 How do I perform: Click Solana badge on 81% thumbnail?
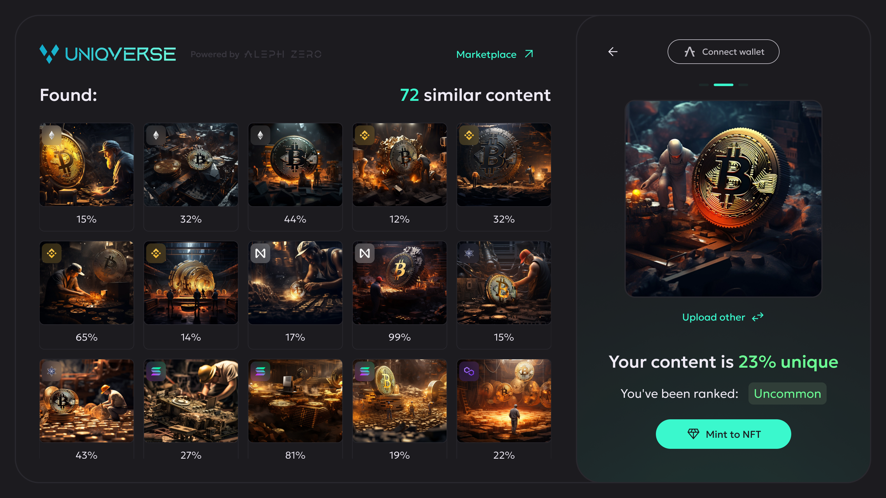click(x=260, y=372)
